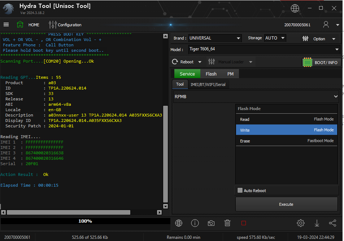Open the hamburger menu
The height and width of the screenshot is (241, 344).
(6, 25)
